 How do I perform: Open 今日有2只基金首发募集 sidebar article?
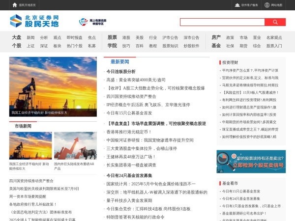pyautogui.click(x=251, y=206)
